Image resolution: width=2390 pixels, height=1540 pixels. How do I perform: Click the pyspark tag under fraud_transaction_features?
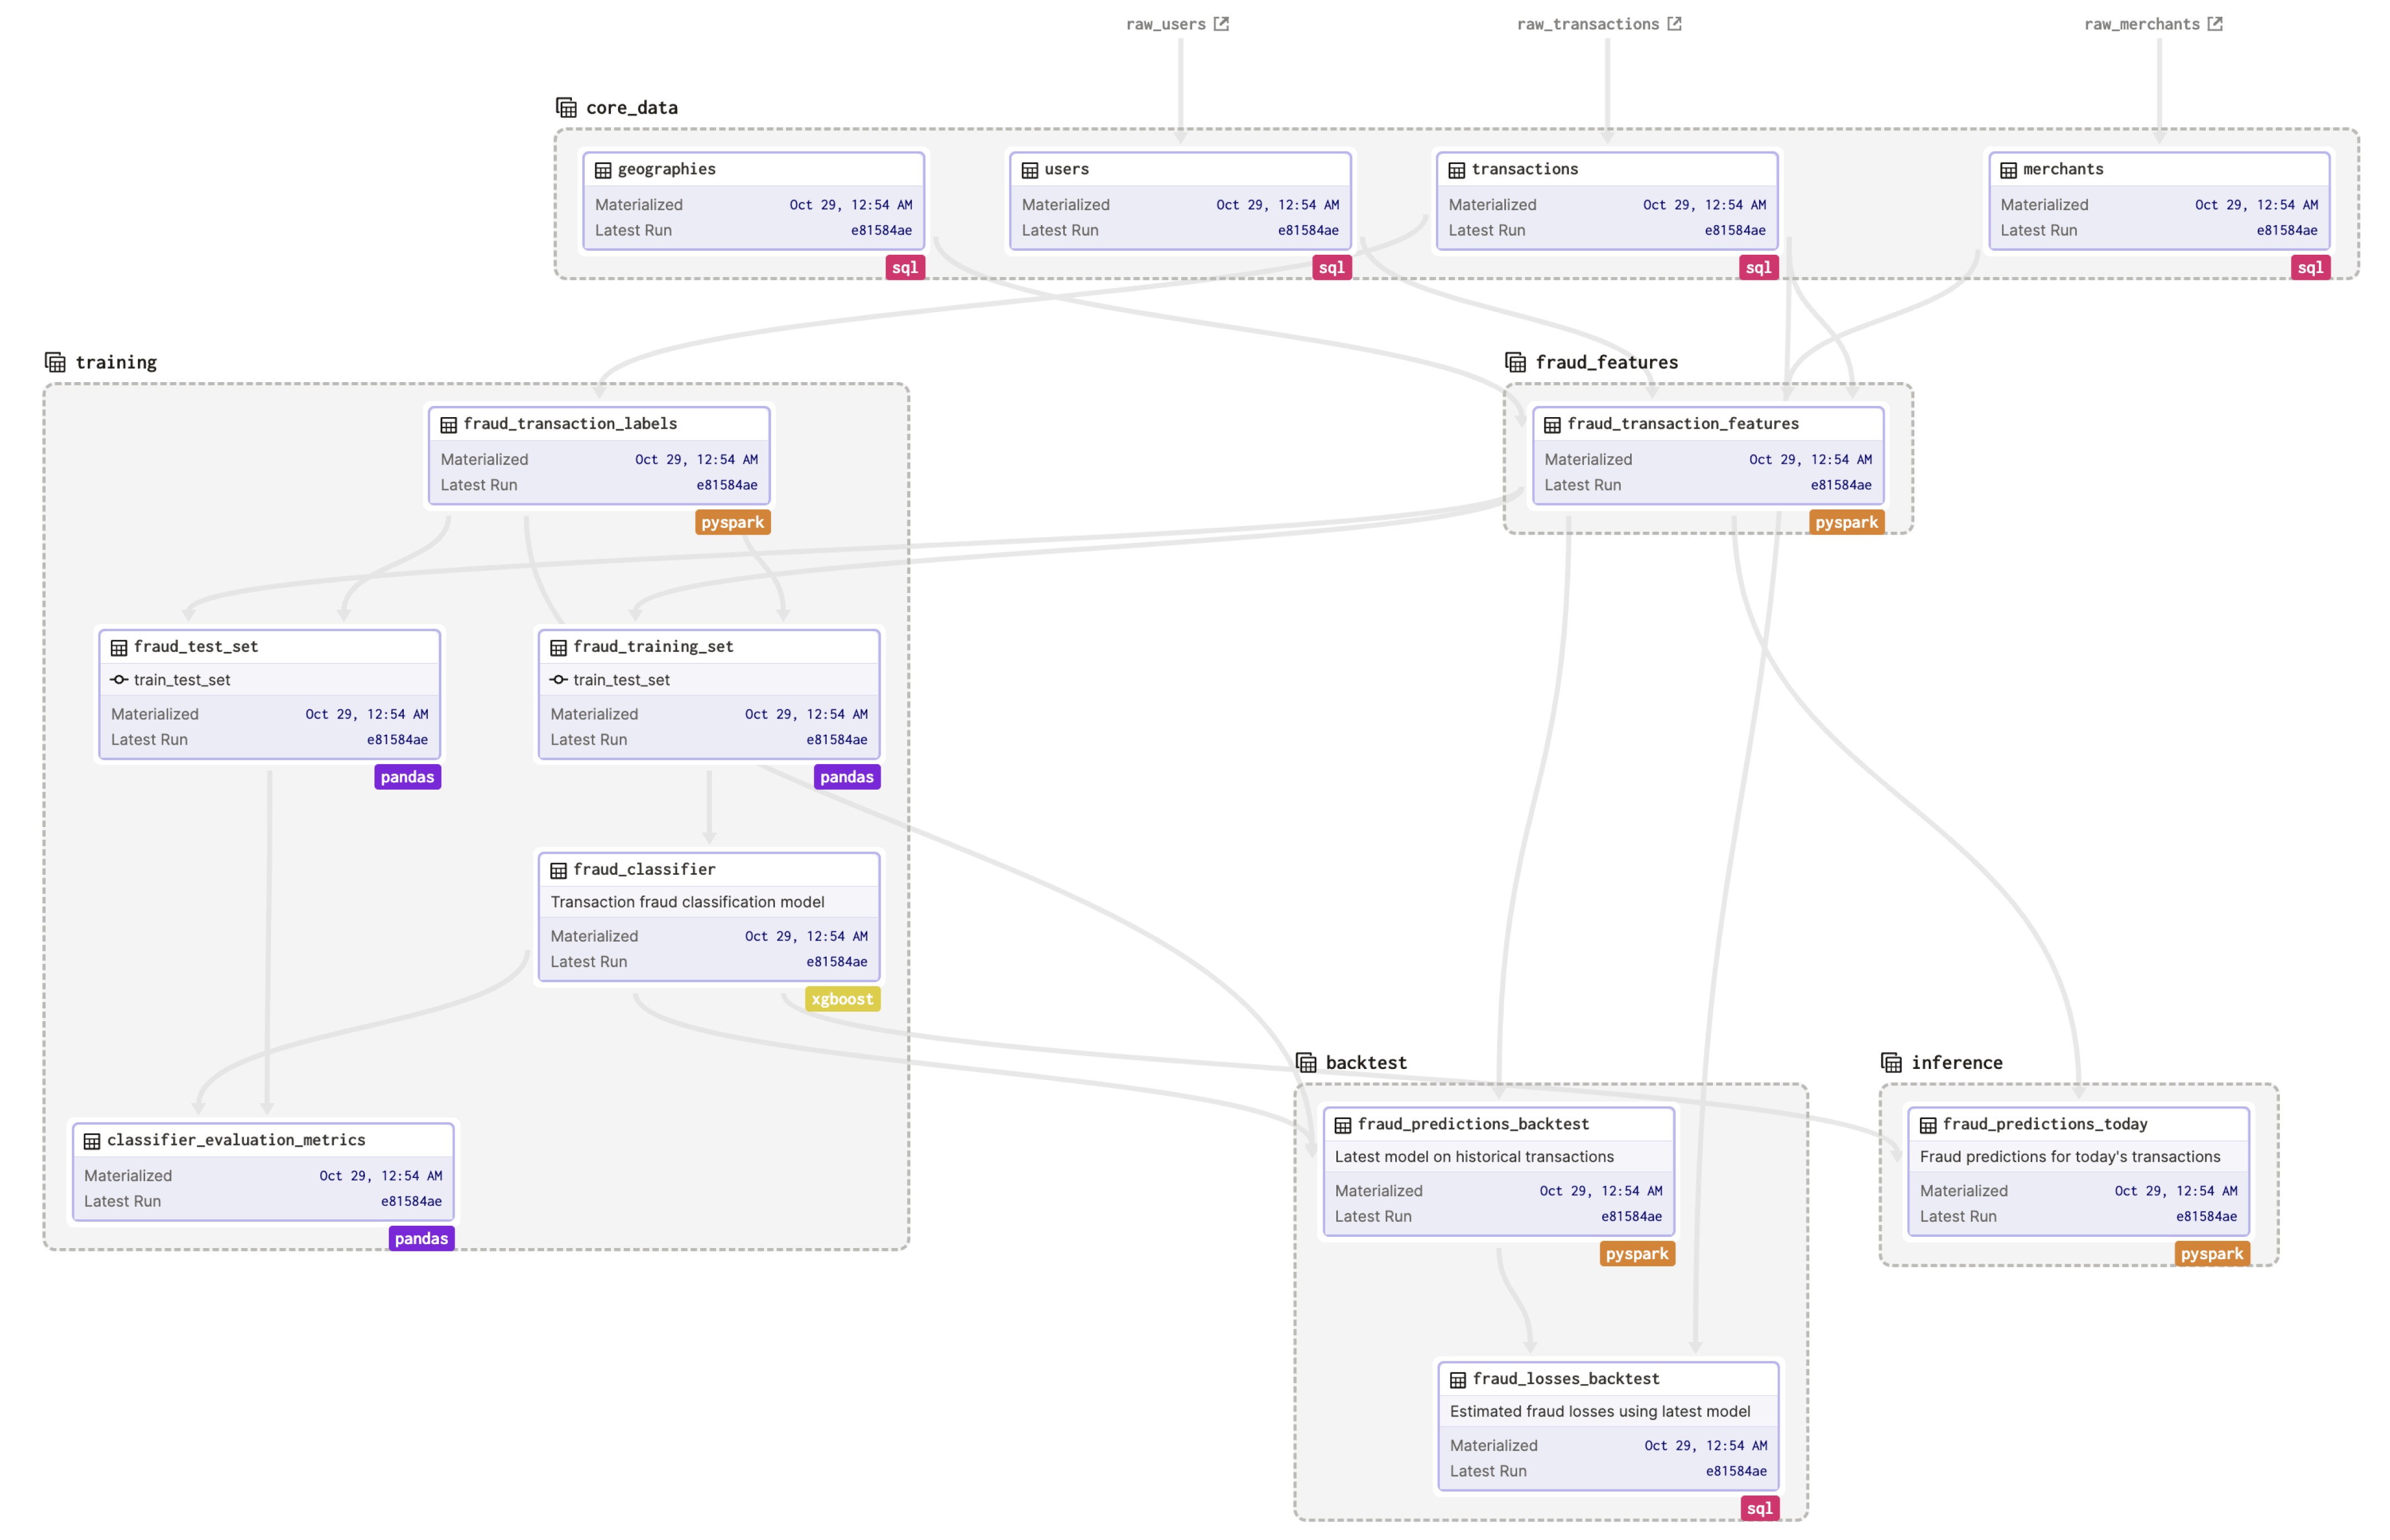coord(1847,522)
